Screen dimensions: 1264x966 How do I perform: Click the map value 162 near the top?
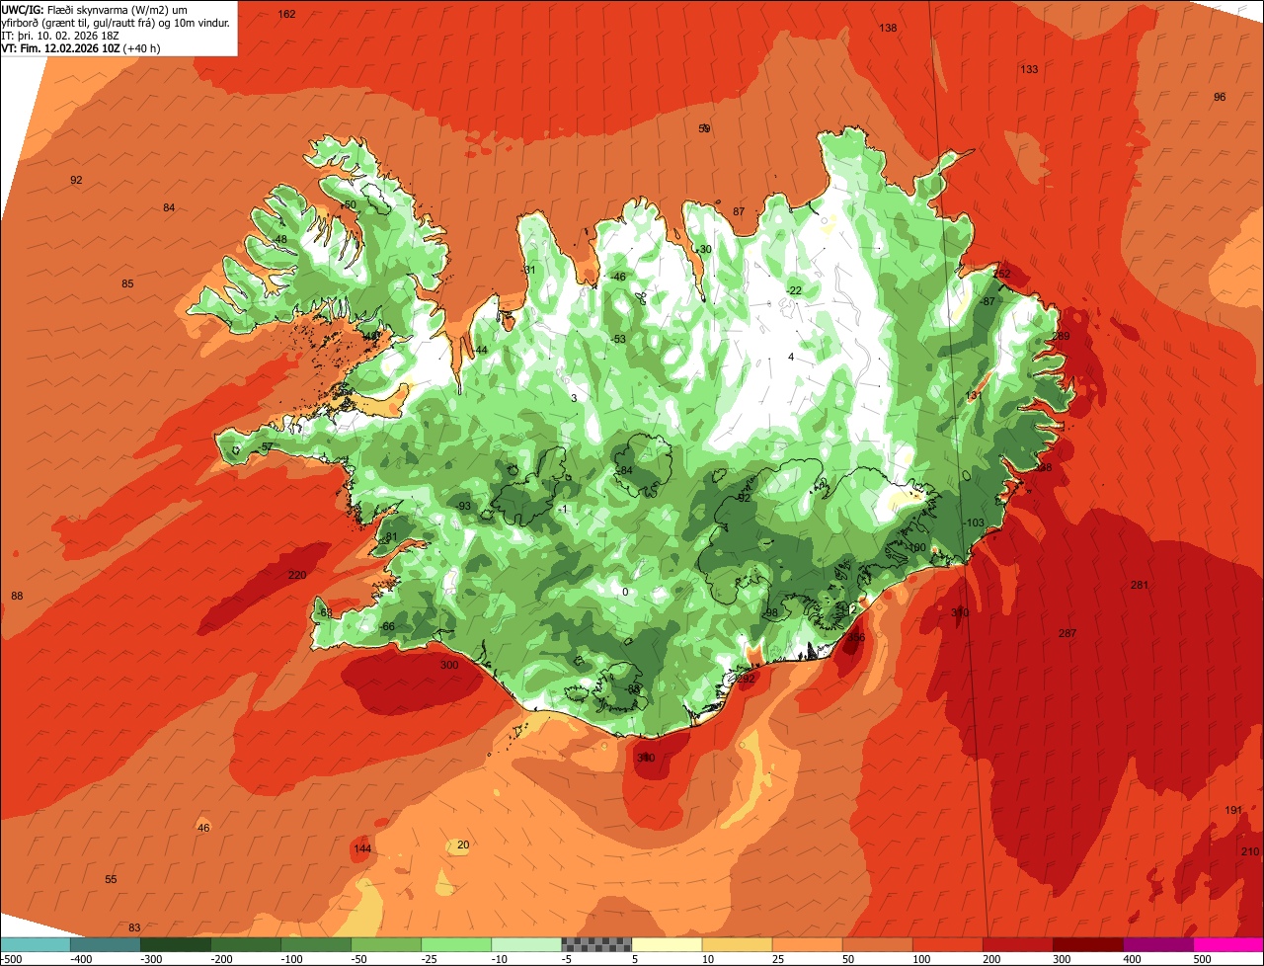click(286, 14)
